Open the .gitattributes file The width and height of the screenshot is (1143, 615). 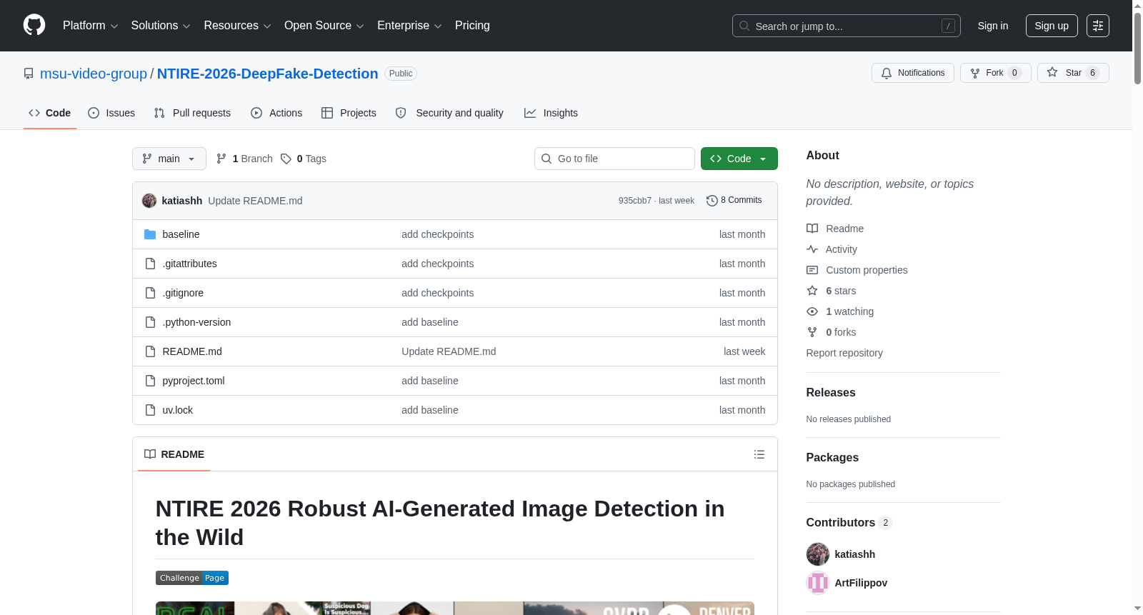[x=189, y=264]
